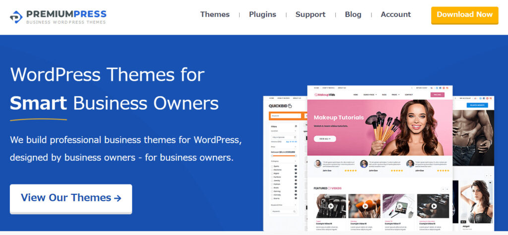Go to the Support page
508x235 pixels.
[311, 14]
